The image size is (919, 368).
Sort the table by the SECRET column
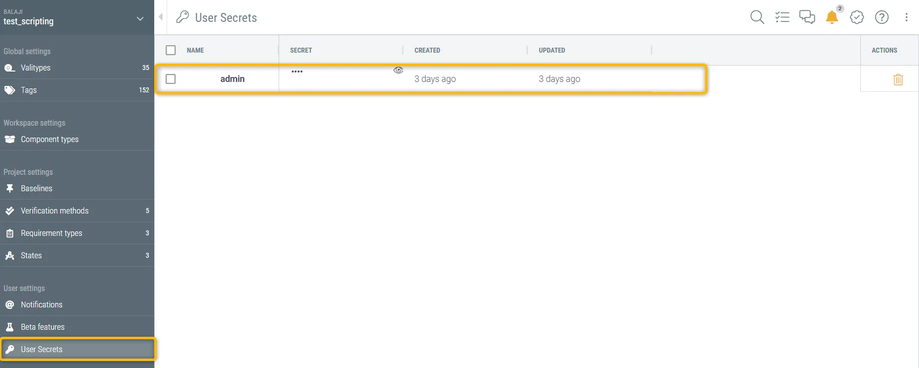click(301, 50)
